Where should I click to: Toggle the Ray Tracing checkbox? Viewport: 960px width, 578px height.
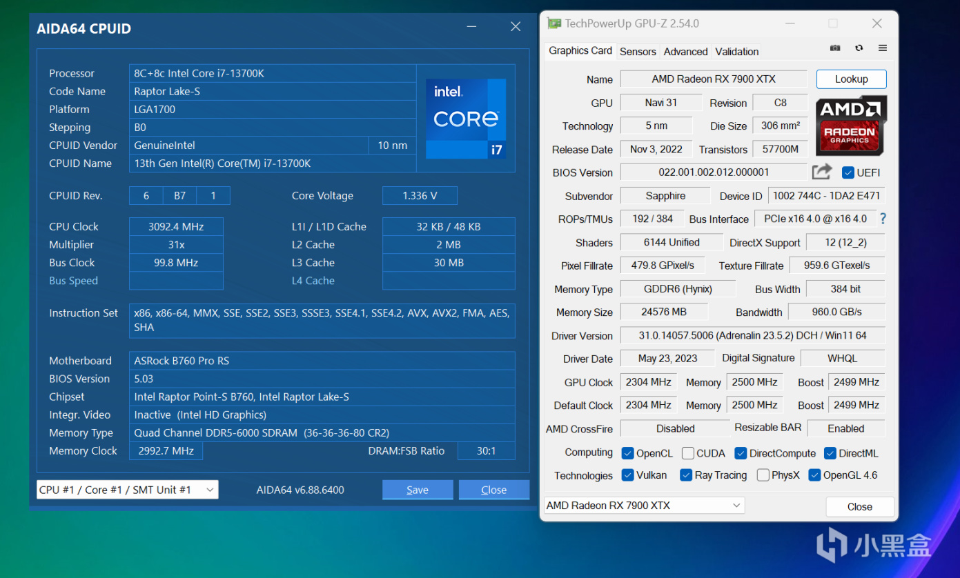tap(686, 475)
